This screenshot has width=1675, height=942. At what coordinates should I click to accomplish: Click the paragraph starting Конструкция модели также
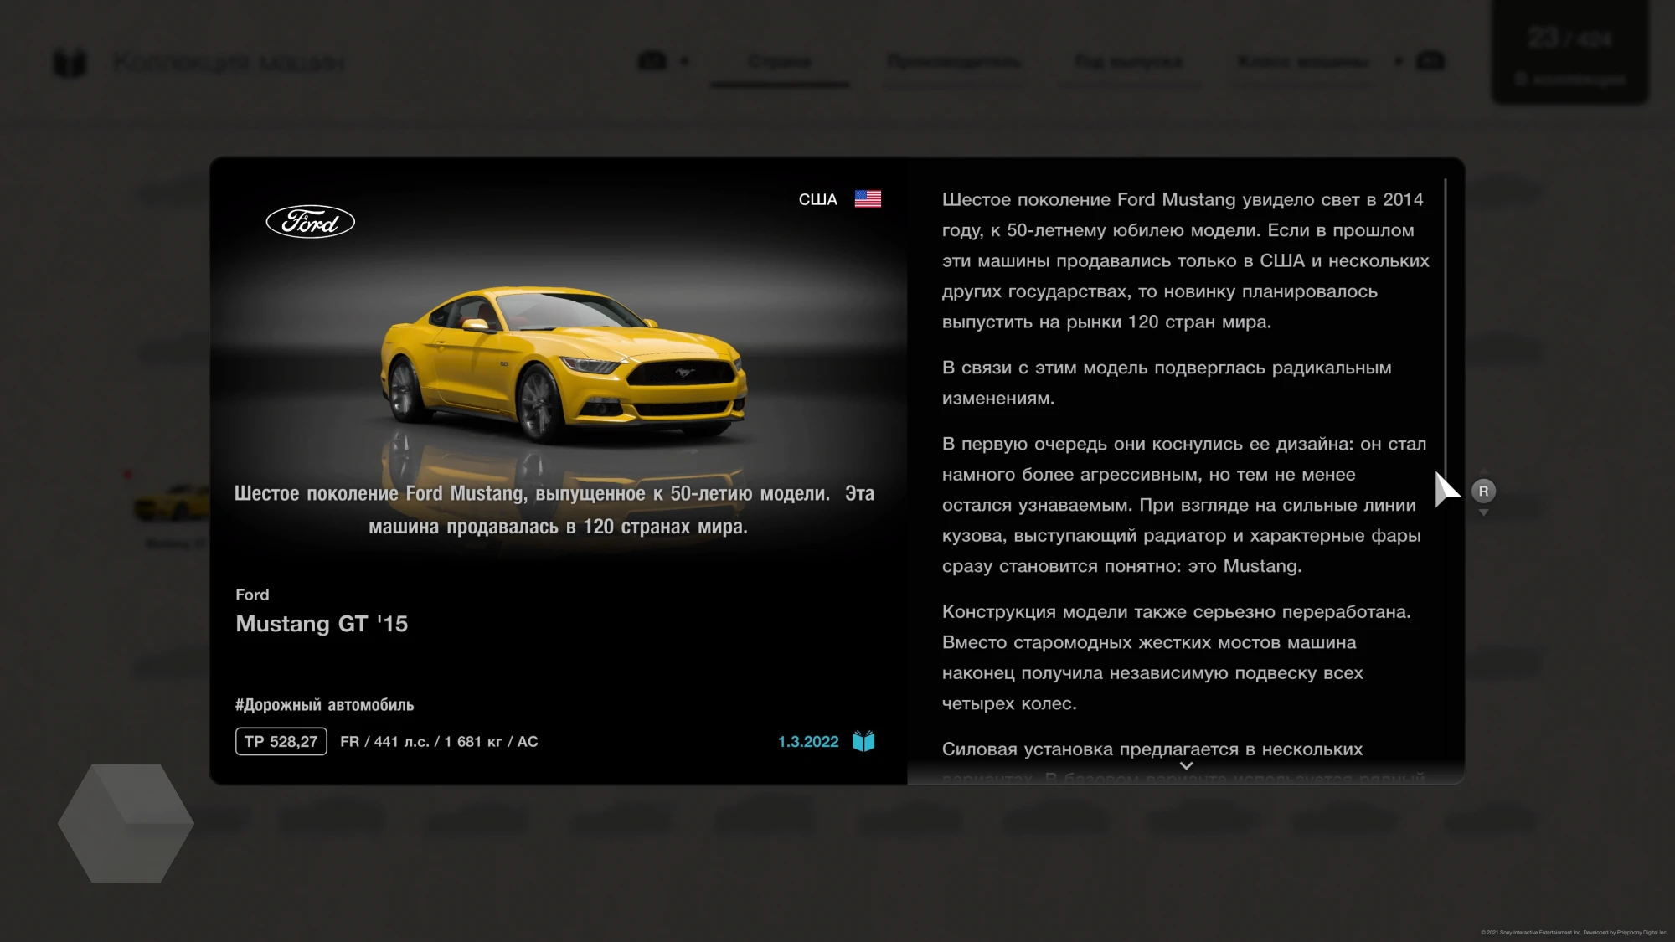[1177, 657]
